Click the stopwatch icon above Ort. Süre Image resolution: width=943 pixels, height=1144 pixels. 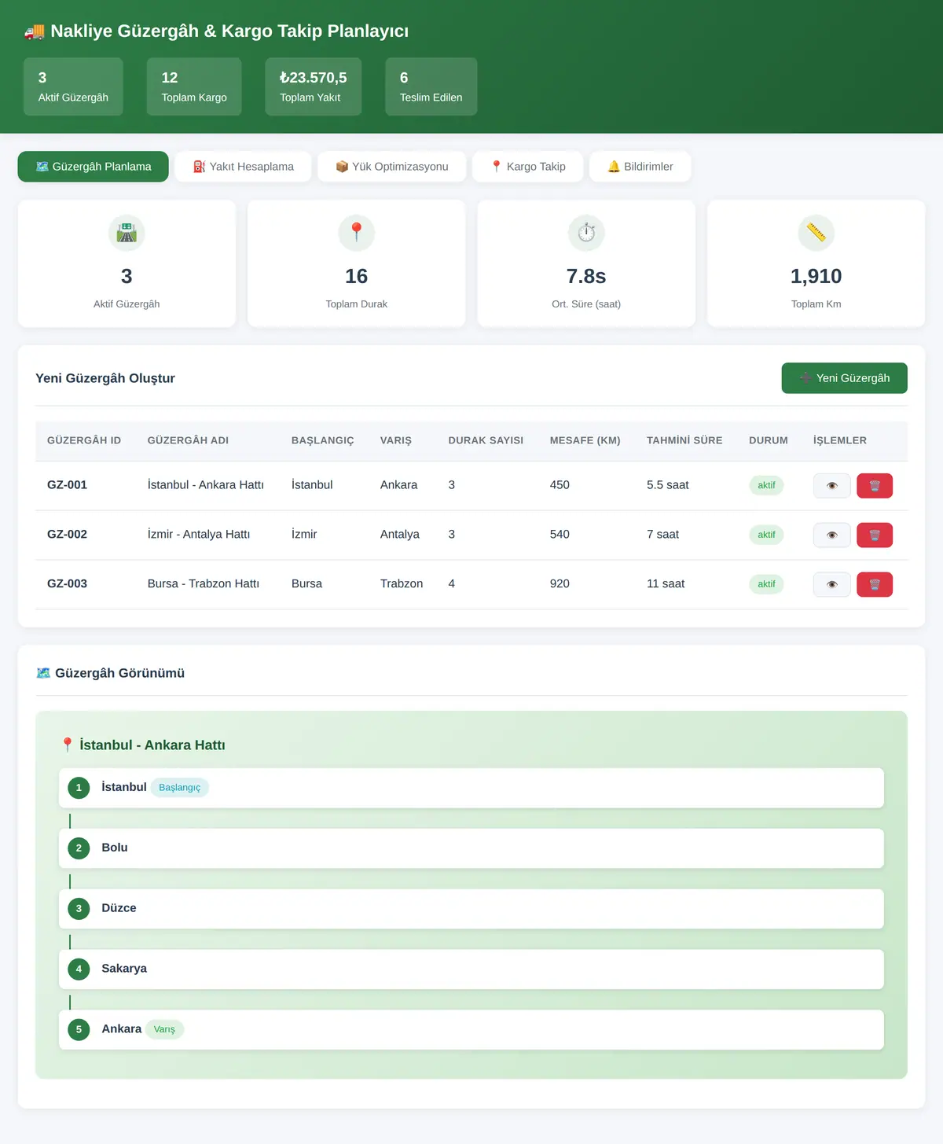(586, 233)
